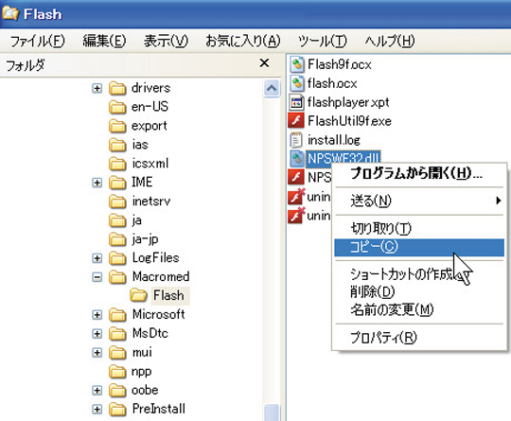Select the flashplayer.xpt file name
Screen dimensions: 511x421
(348, 102)
